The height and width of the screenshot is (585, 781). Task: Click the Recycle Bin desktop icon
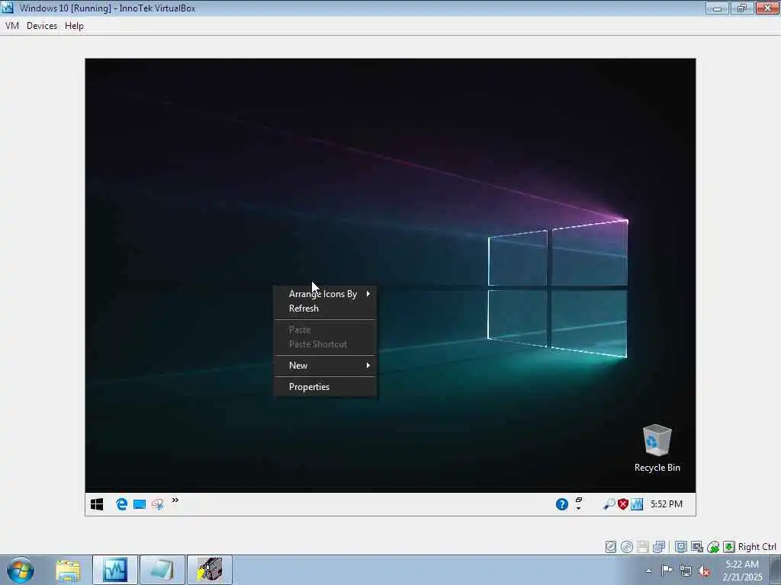click(657, 448)
